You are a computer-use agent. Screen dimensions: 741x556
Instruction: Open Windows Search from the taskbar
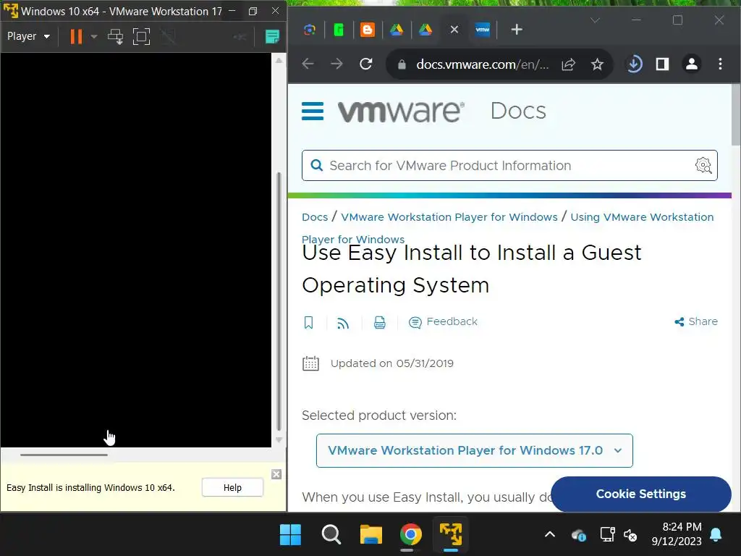pos(331,535)
